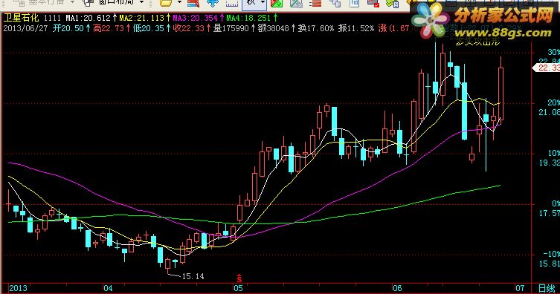
Task: Open the www.88gs.com watermark link
Action: click(x=504, y=33)
